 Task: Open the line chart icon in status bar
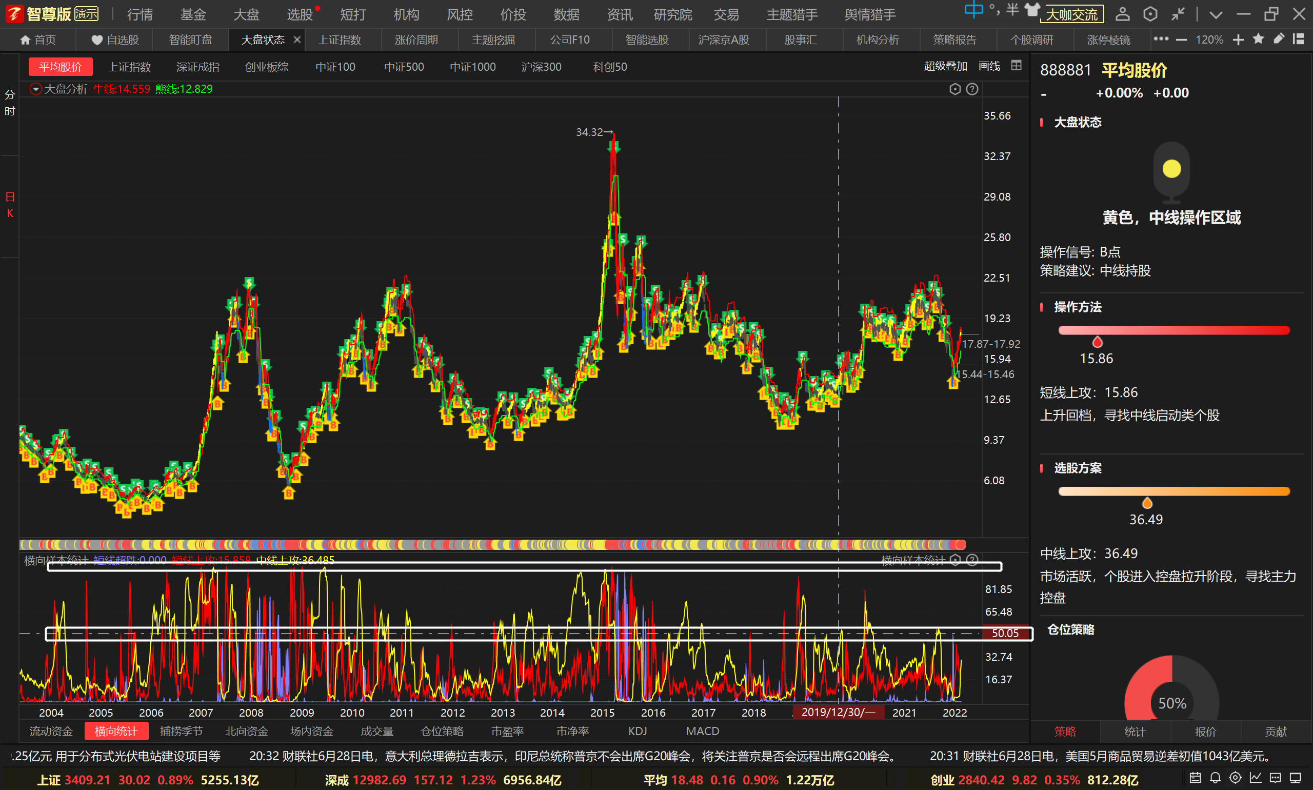[x=1256, y=778]
